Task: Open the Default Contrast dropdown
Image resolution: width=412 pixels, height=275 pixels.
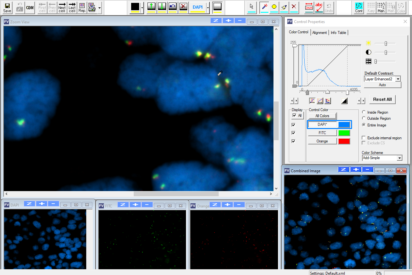Action: 398,79
